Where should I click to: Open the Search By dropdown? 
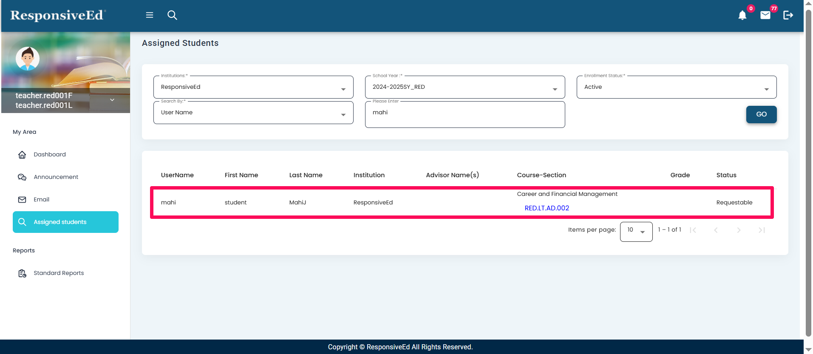[x=253, y=113]
